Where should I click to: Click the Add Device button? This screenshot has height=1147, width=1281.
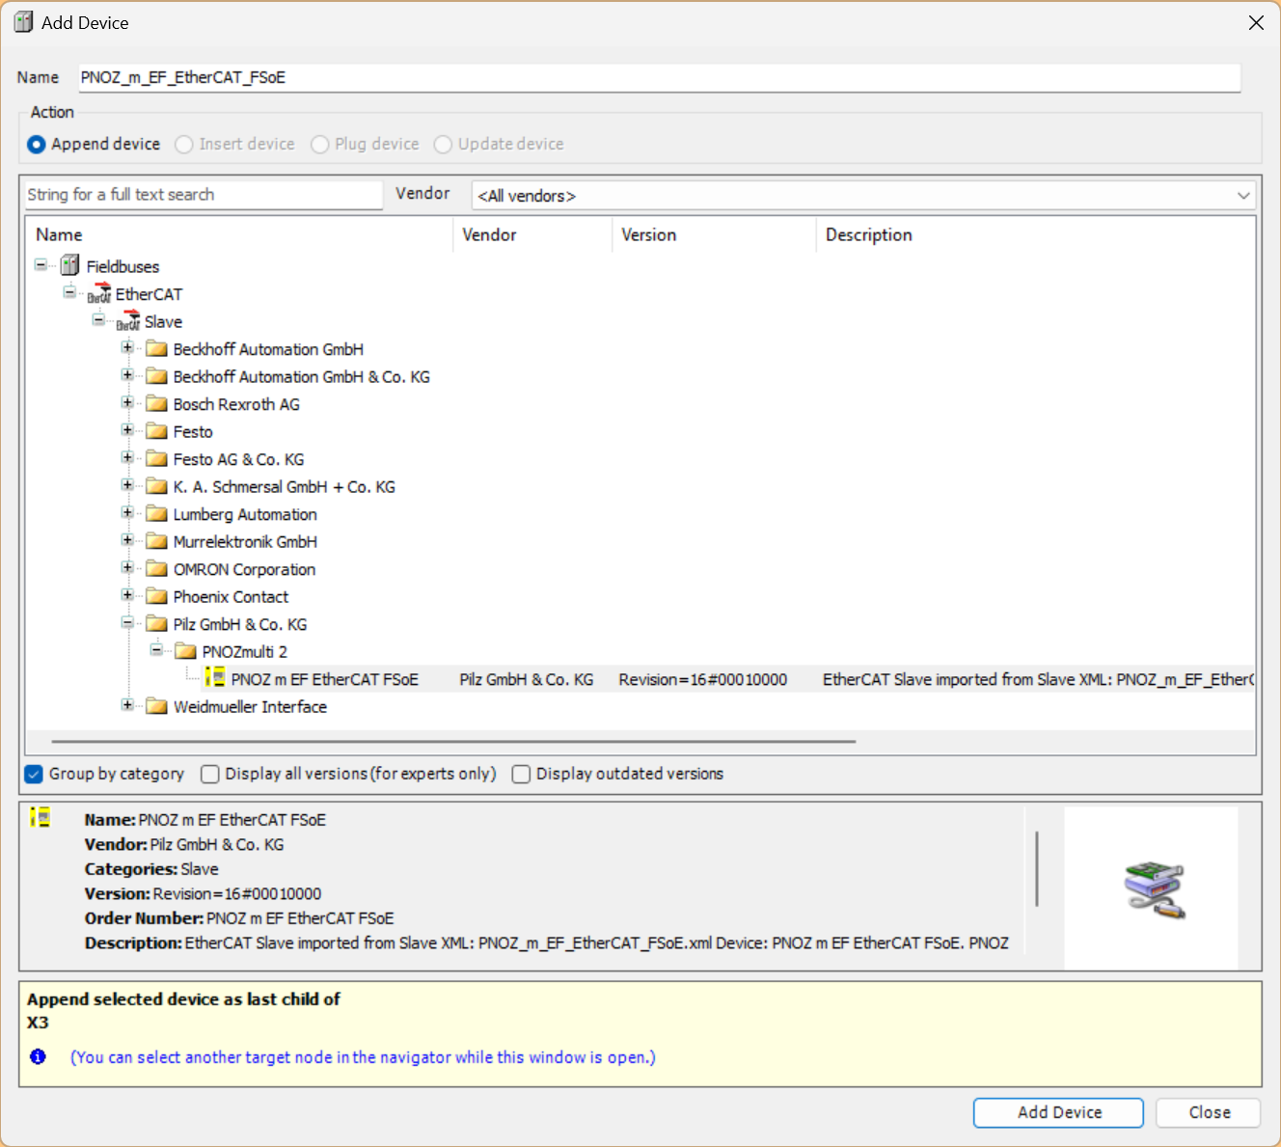click(1058, 1112)
